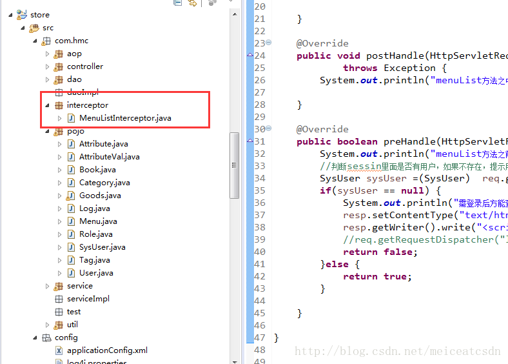
Task: Collapse the interceptor package arrow
Action: click(47, 105)
